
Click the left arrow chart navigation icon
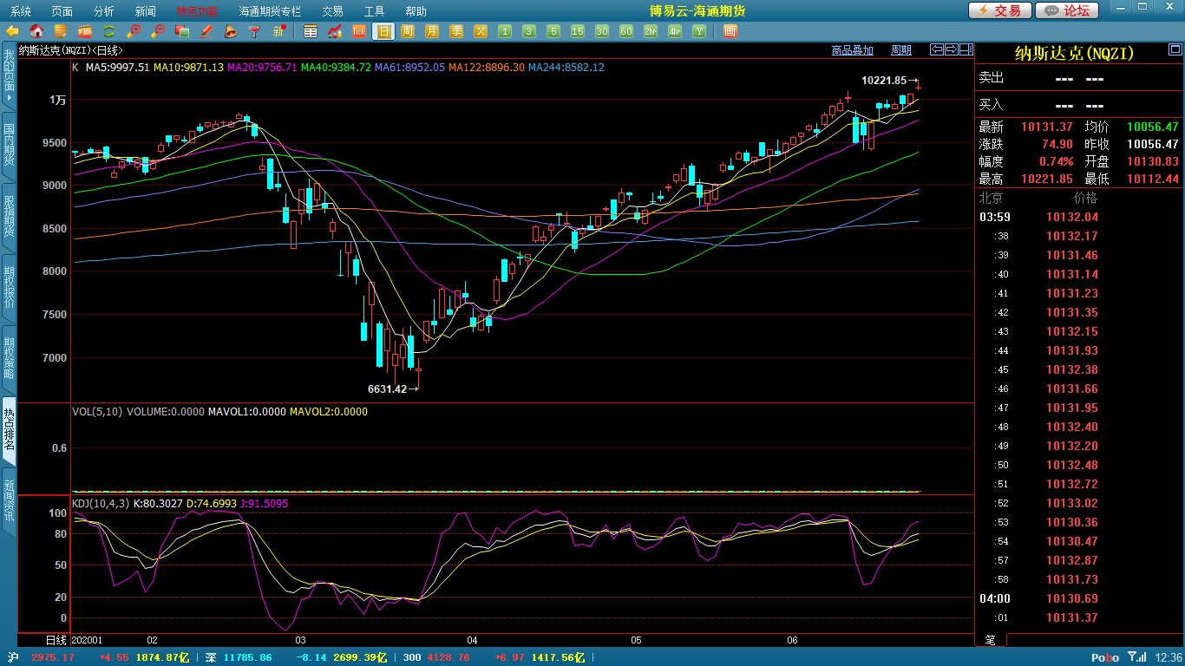(937, 49)
